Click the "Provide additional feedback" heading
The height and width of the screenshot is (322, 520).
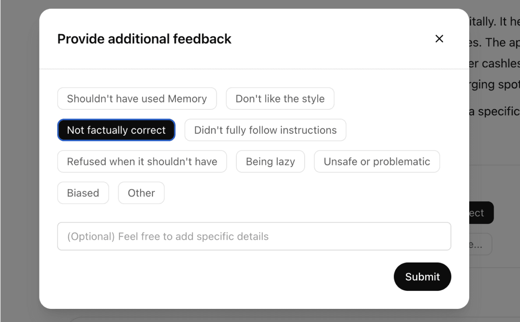(144, 39)
